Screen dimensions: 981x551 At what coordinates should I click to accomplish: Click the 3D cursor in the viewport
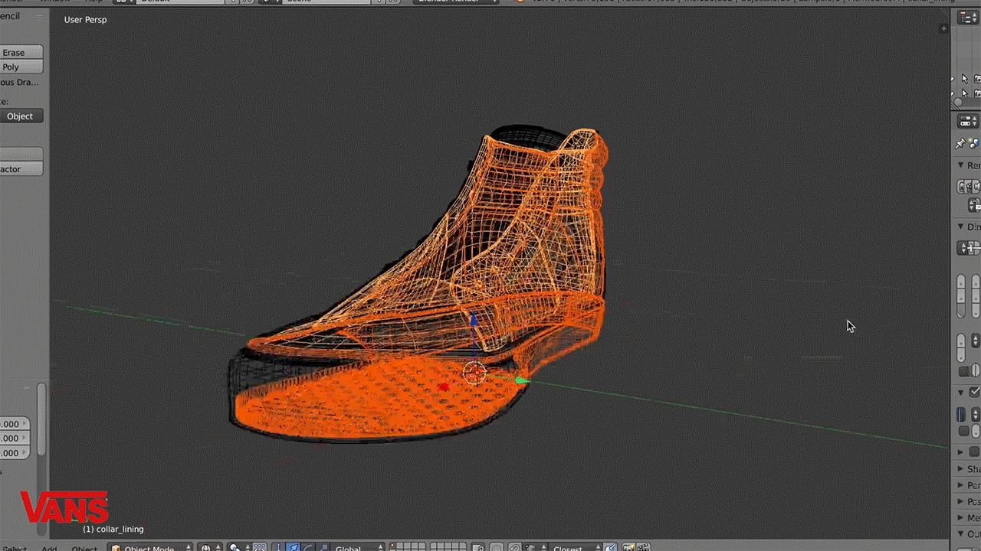(474, 373)
